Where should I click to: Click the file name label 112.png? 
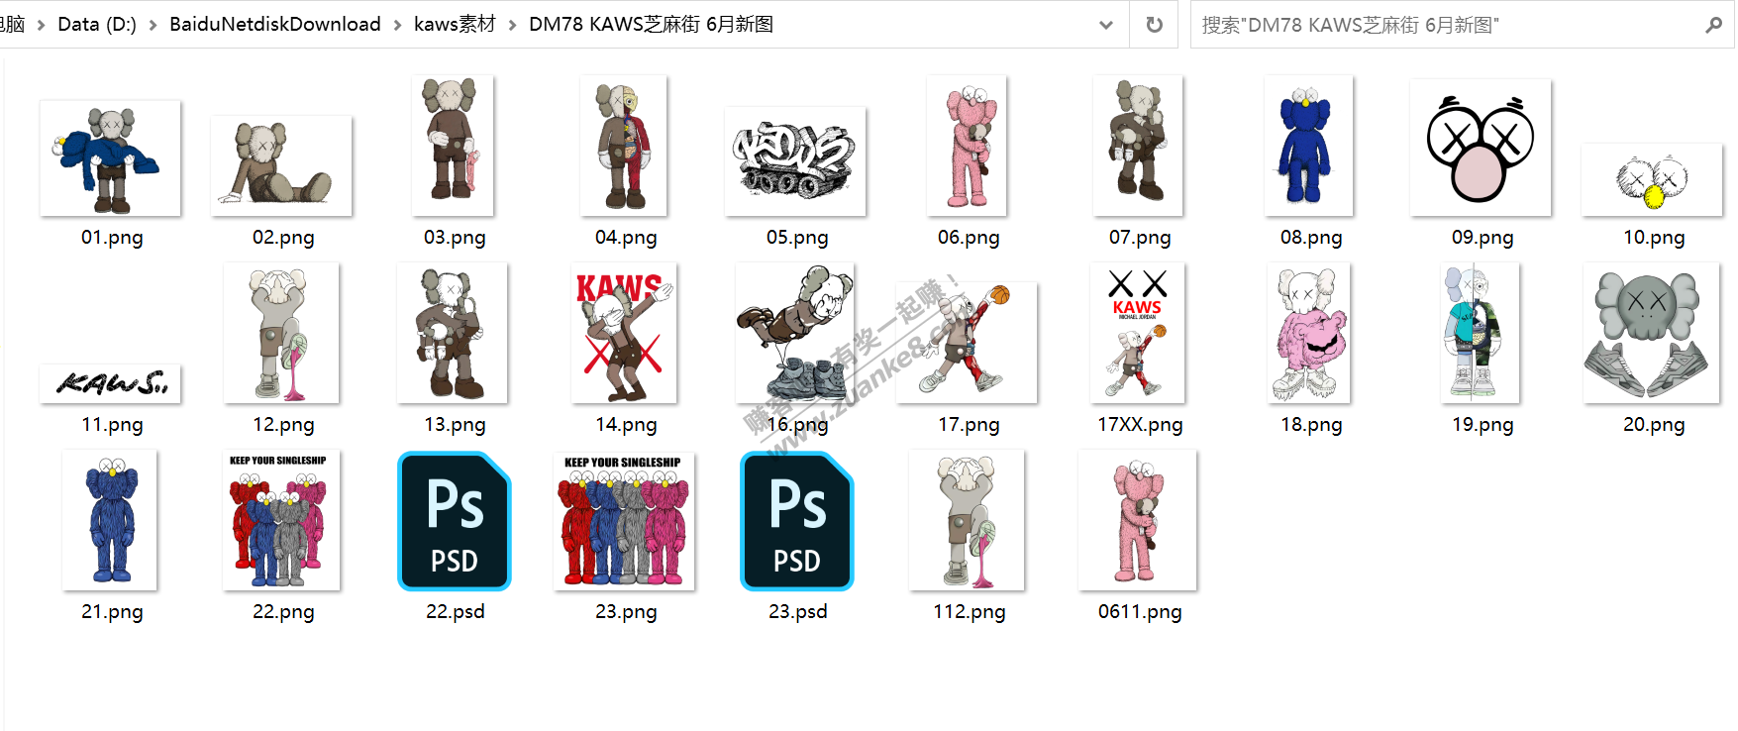[969, 612]
